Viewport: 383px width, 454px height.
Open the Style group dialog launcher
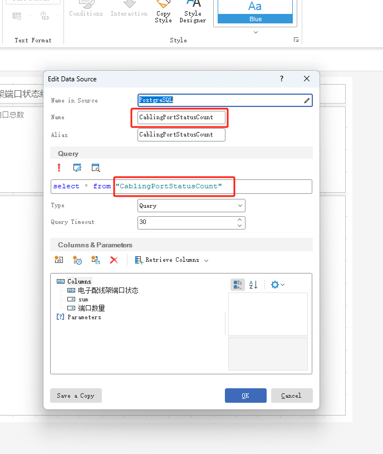pyautogui.click(x=296, y=40)
